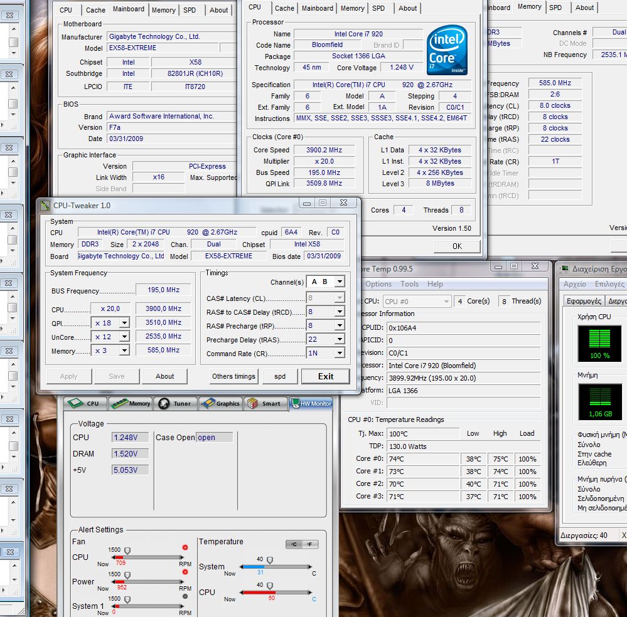Viewport: 627px width, 617px height.
Task: Click the Task Manager title bar icon
Action: coord(564,268)
